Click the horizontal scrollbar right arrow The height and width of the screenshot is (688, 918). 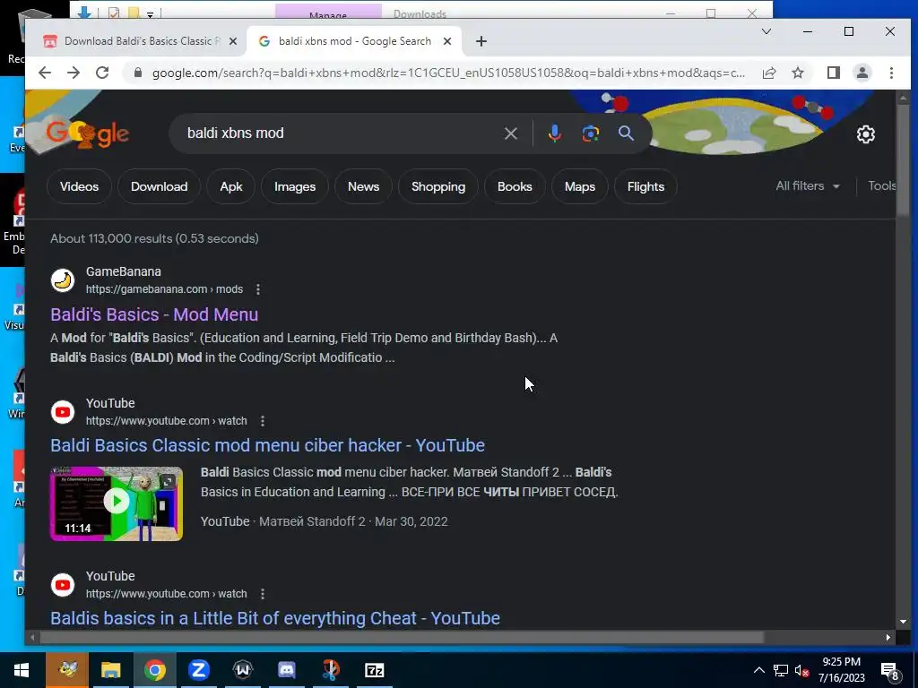tap(888, 637)
